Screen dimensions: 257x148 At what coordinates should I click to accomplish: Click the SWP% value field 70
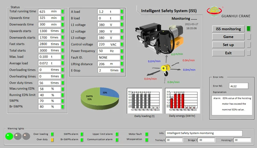pos(49,101)
